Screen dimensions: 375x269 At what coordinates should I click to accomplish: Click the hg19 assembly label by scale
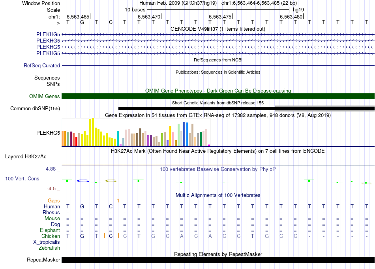click(298, 10)
